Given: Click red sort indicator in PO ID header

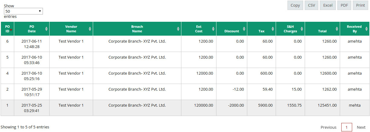Looking at the screenshot, I should (x=11, y=30).
